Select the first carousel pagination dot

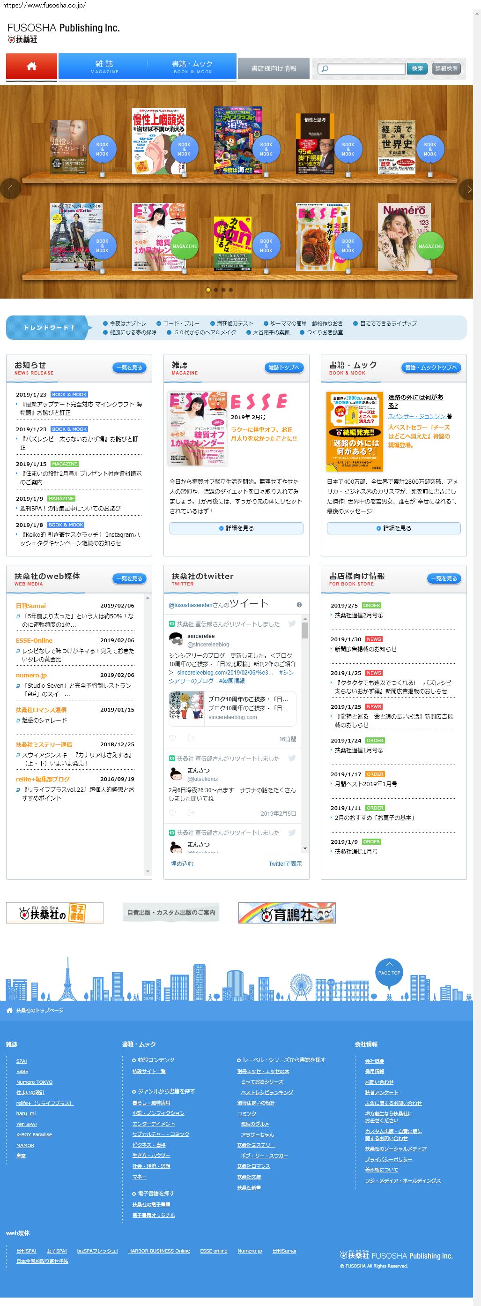[x=208, y=290]
